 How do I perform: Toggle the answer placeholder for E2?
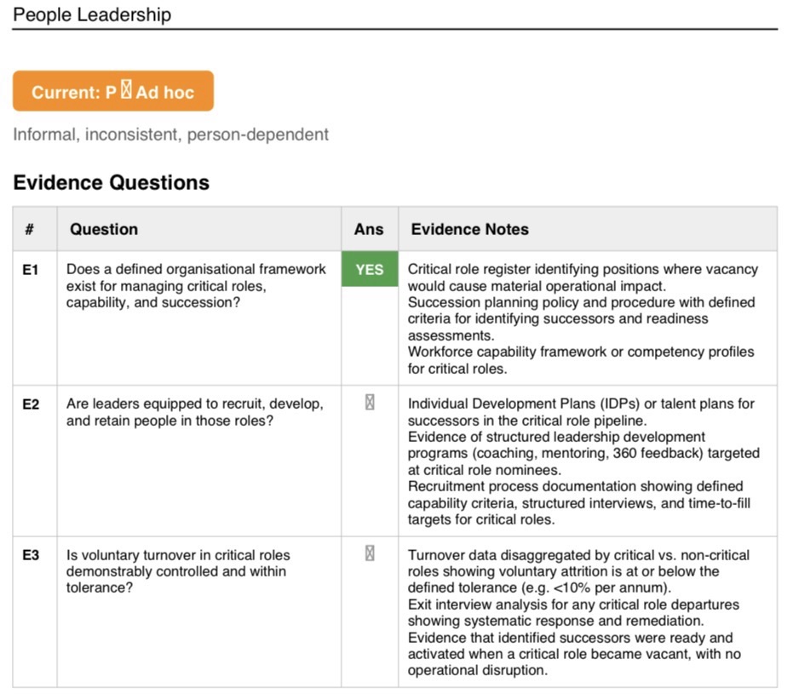pos(370,402)
